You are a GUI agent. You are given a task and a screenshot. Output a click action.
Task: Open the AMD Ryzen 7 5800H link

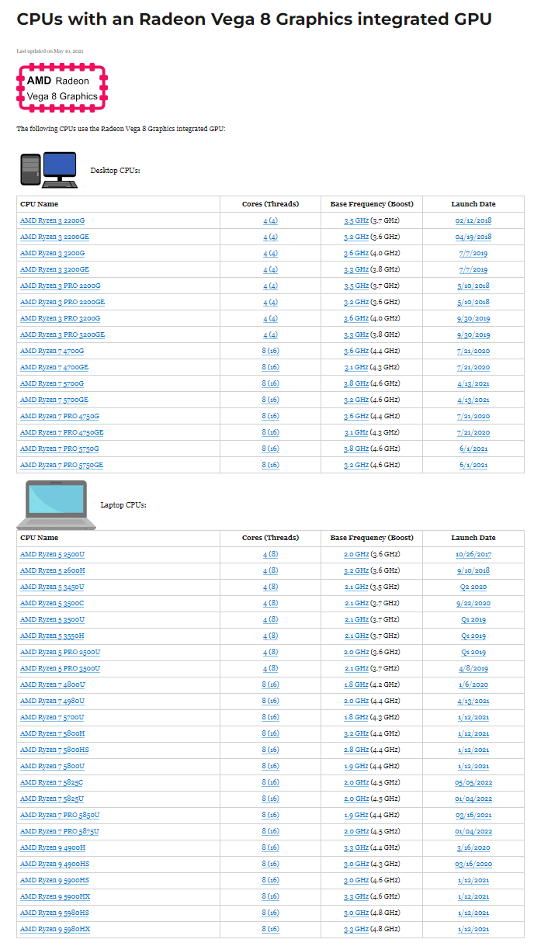tap(52, 734)
